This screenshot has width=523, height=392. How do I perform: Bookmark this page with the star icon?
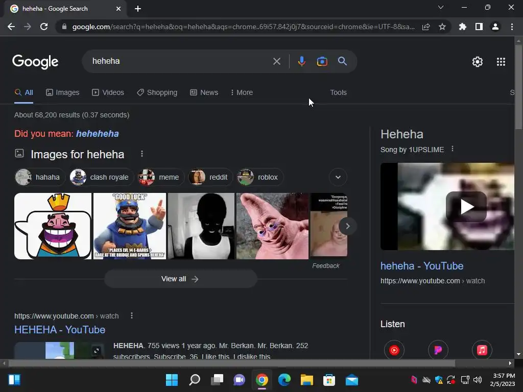click(x=442, y=27)
